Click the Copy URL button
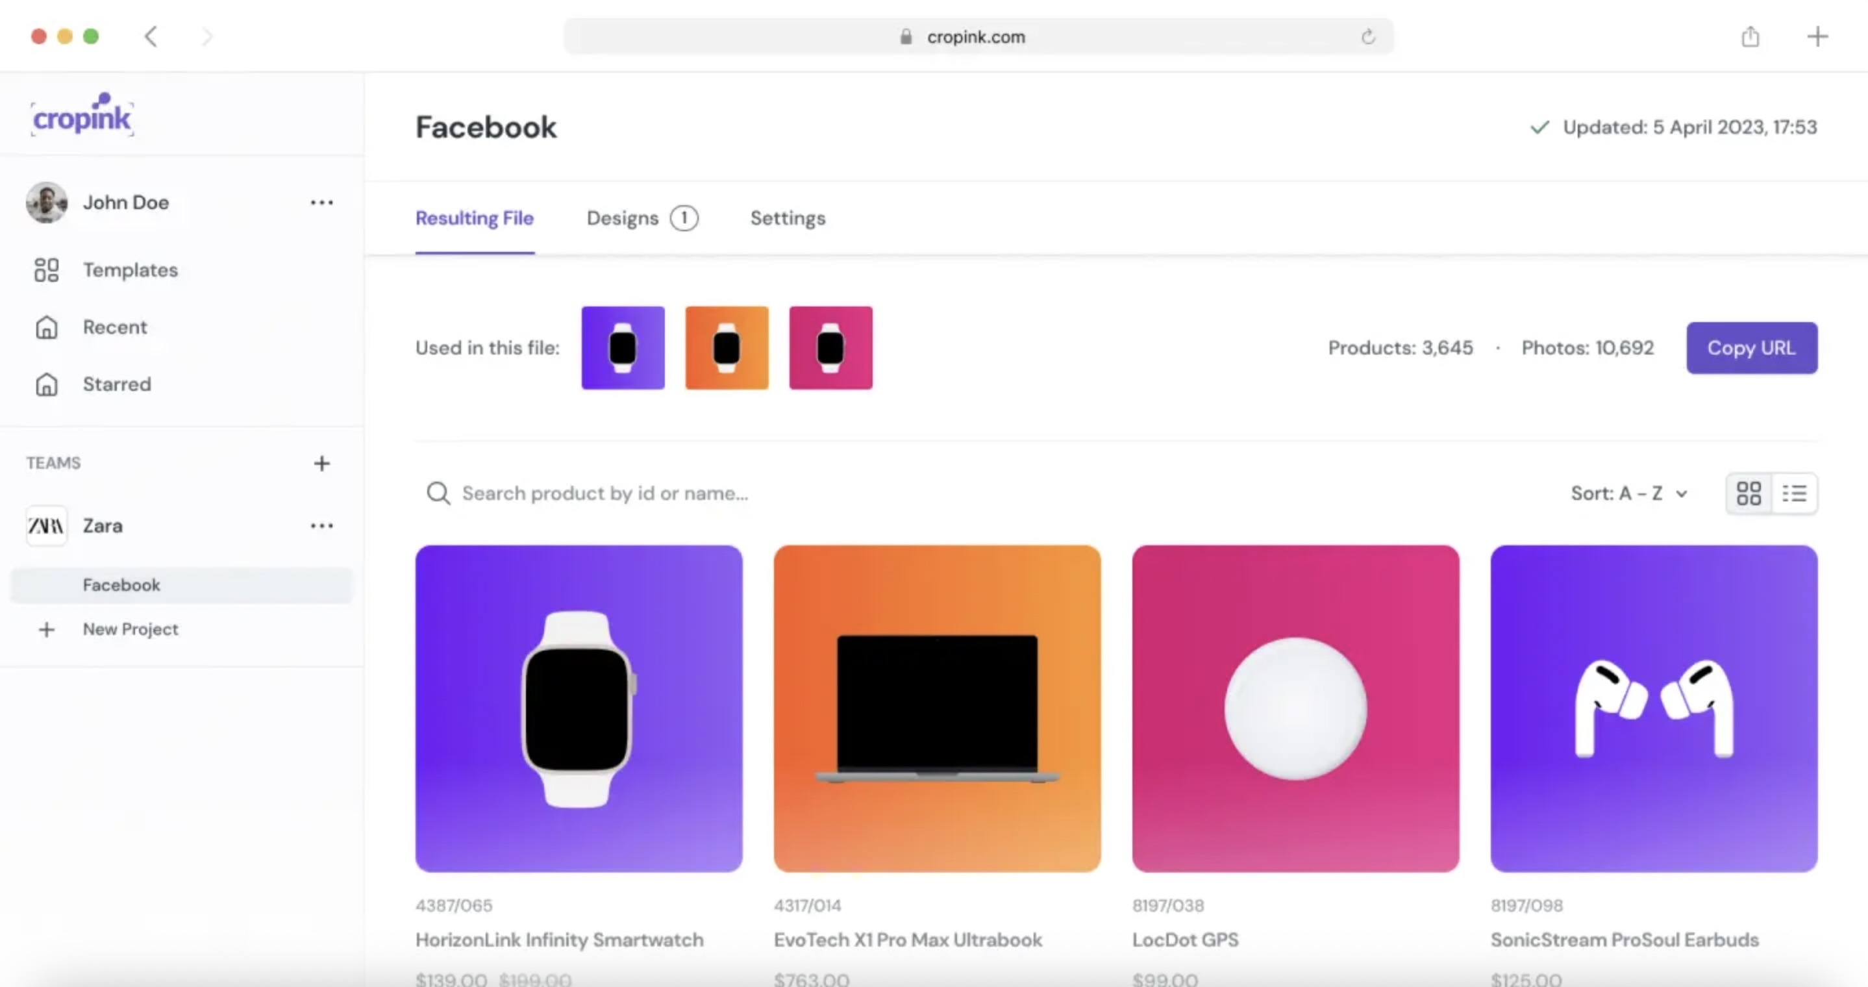 click(x=1751, y=348)
